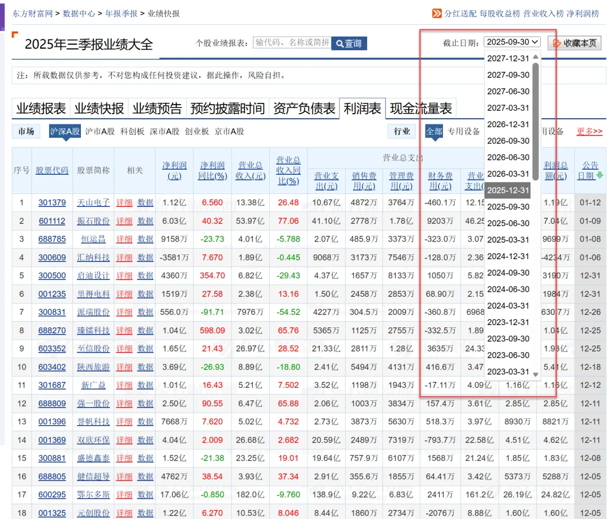Filter market by 京市A股

point(229,131)
